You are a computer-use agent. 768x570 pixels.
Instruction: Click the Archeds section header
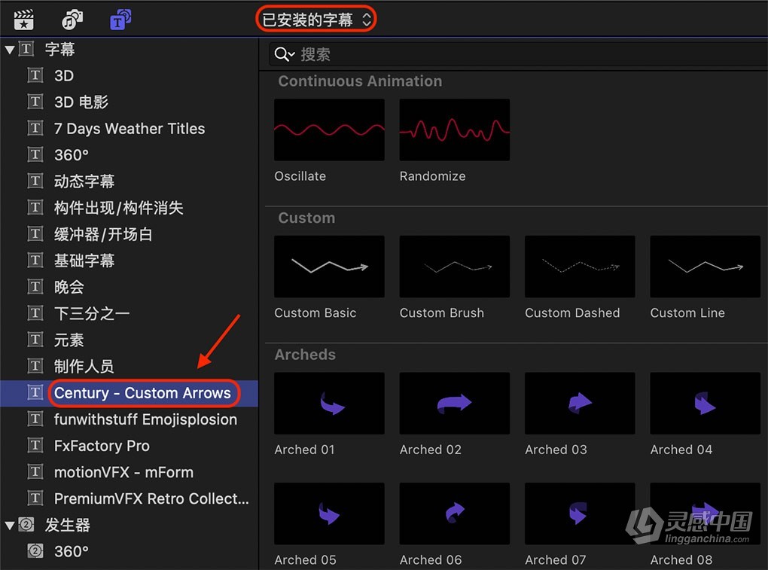(x=305, y=354)
